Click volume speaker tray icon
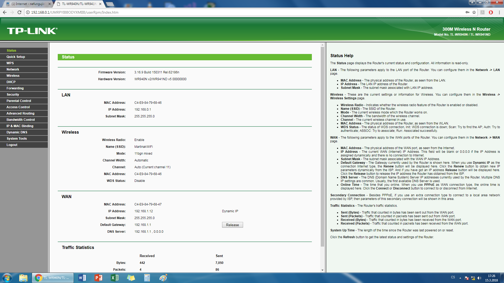This screenshot has height=283, width=504. (479, 278)
